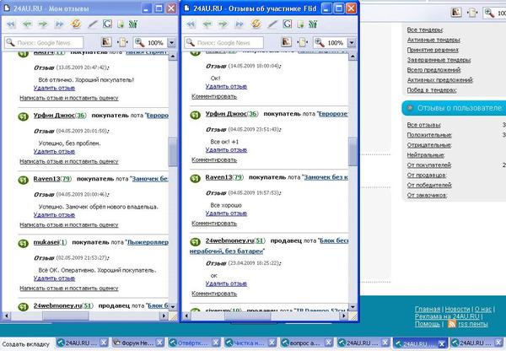Click Создать вкладку to open new tab
Viewport: 506px width, 351px height.
26,344
